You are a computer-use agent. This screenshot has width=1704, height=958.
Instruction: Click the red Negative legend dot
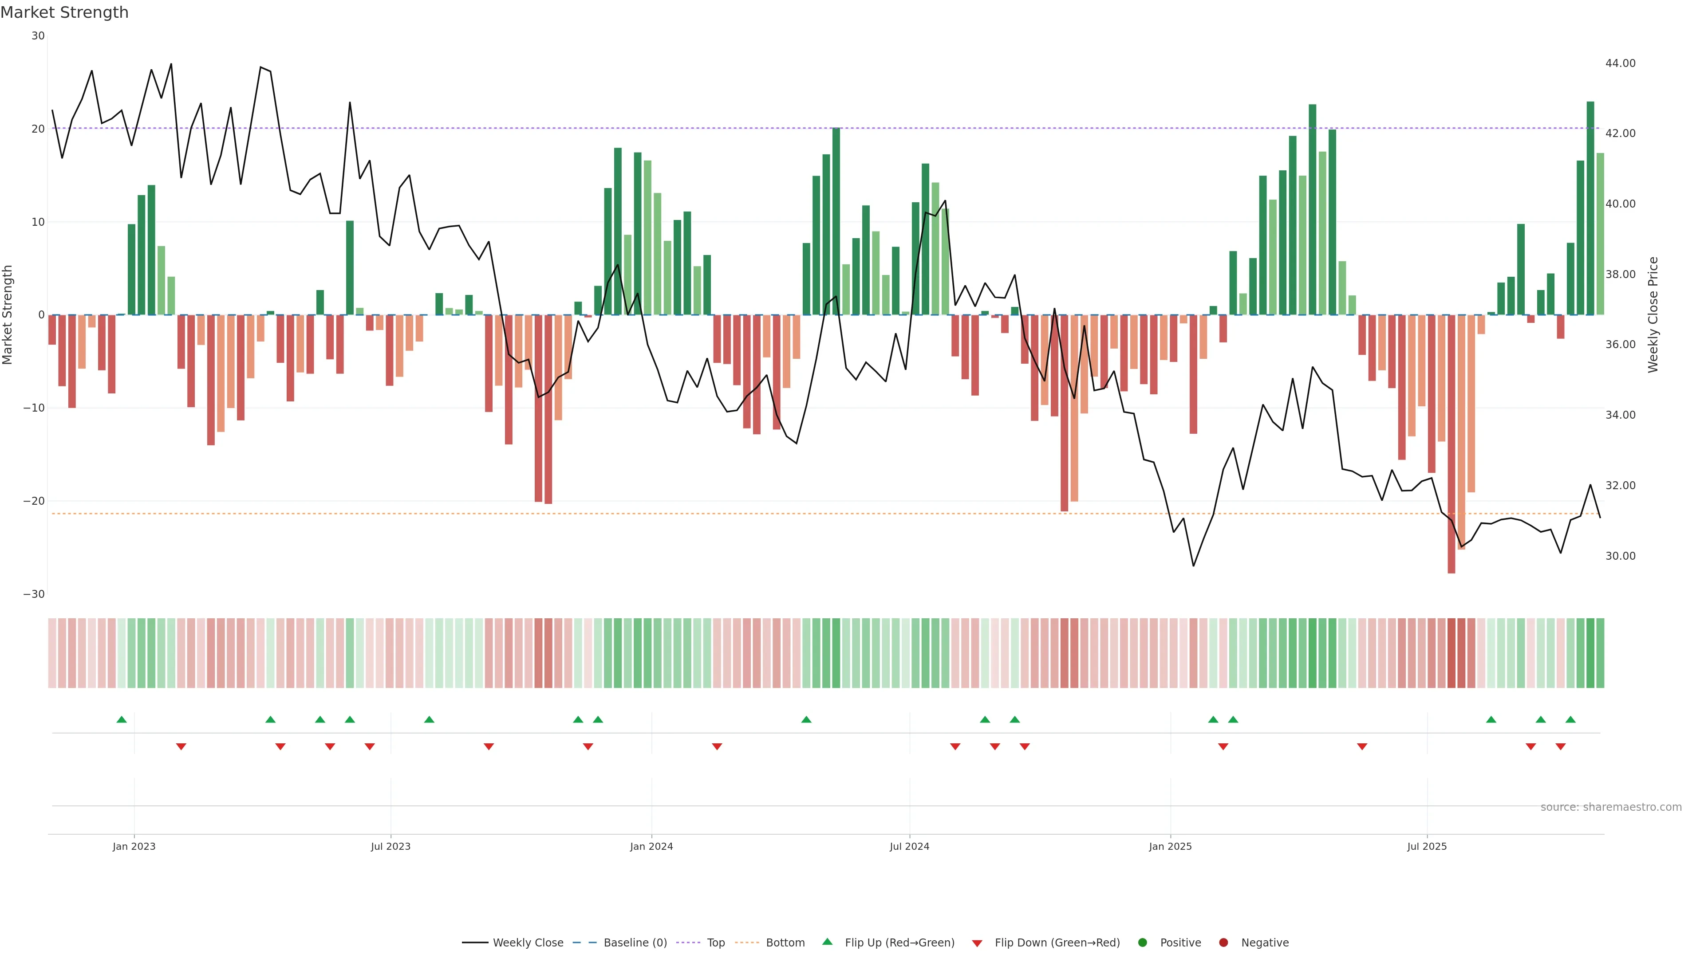[1223, 942]
